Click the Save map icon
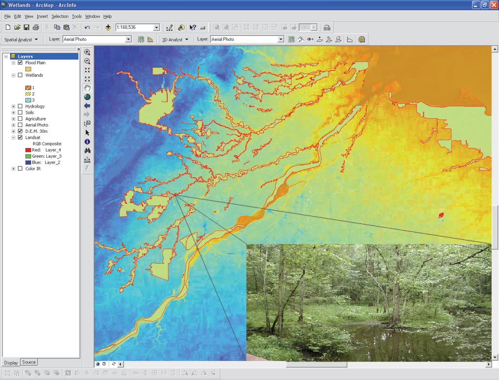499x380 pixels. pos(26,28)
